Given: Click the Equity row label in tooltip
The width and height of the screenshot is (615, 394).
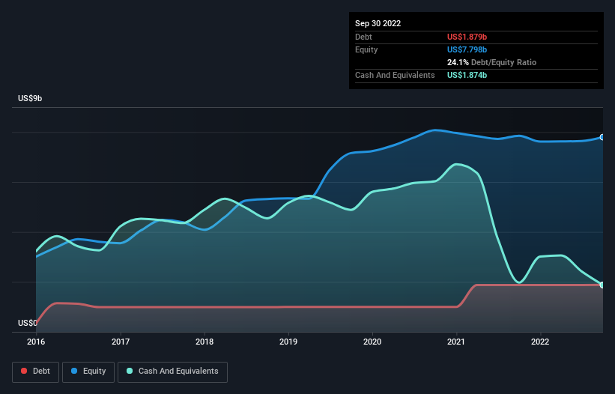Looking at the screenshot, I should click(366, 49).
